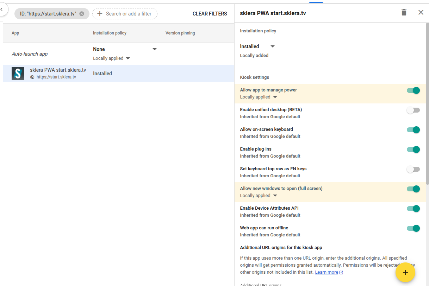This screenshot has height=286, width=429.
Task: Click the ID "https://start.sklera.tv" filter chip
Action: 52,14
